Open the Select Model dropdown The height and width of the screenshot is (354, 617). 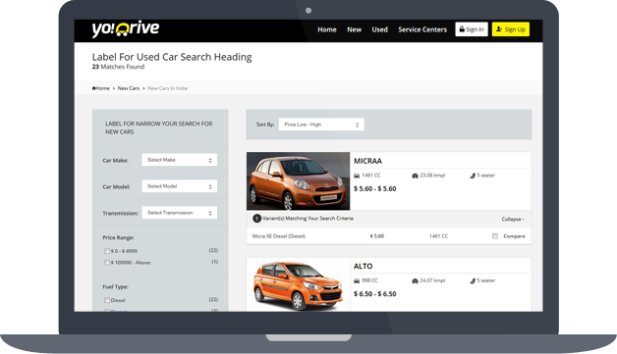(180, 186)
